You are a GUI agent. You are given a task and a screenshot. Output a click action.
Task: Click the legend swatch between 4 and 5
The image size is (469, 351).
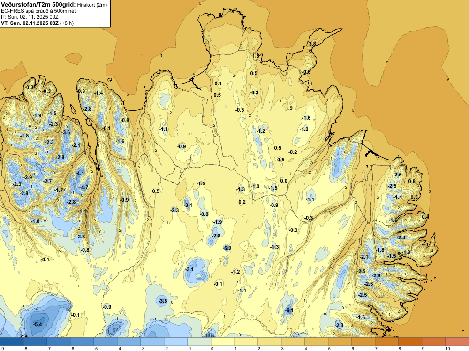317,342
